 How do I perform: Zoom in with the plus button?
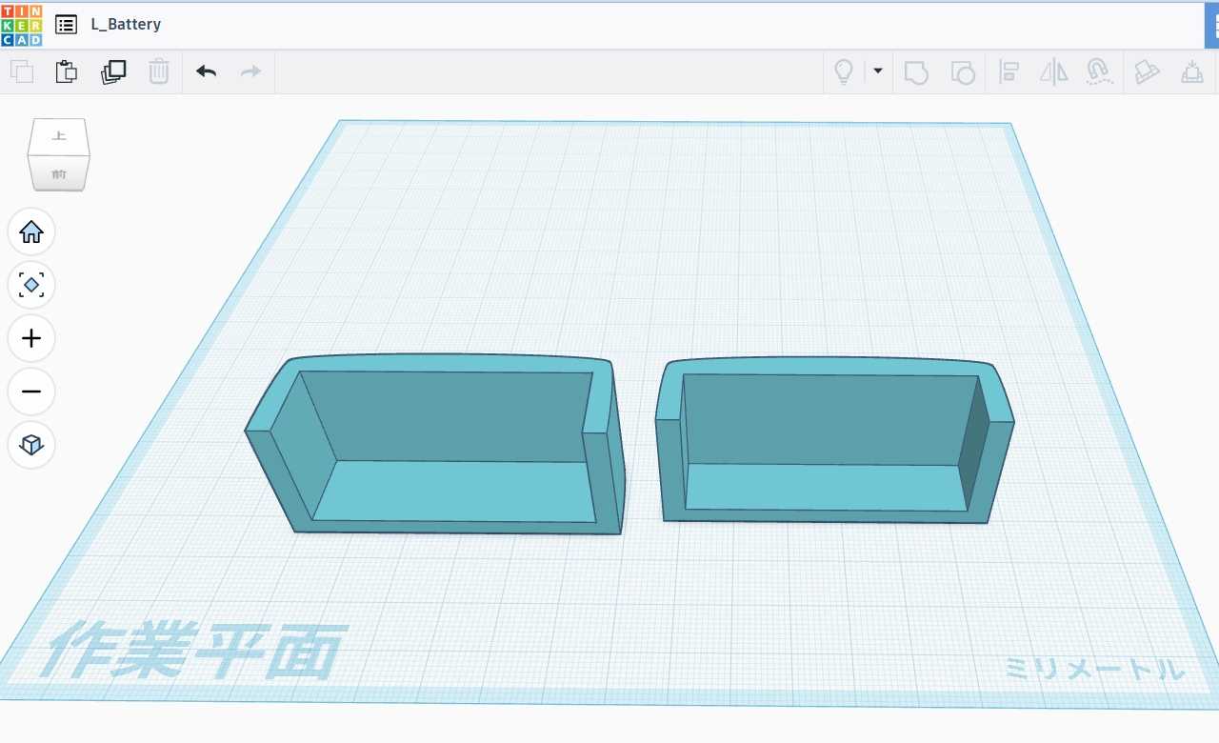click(x=31, y=338)
